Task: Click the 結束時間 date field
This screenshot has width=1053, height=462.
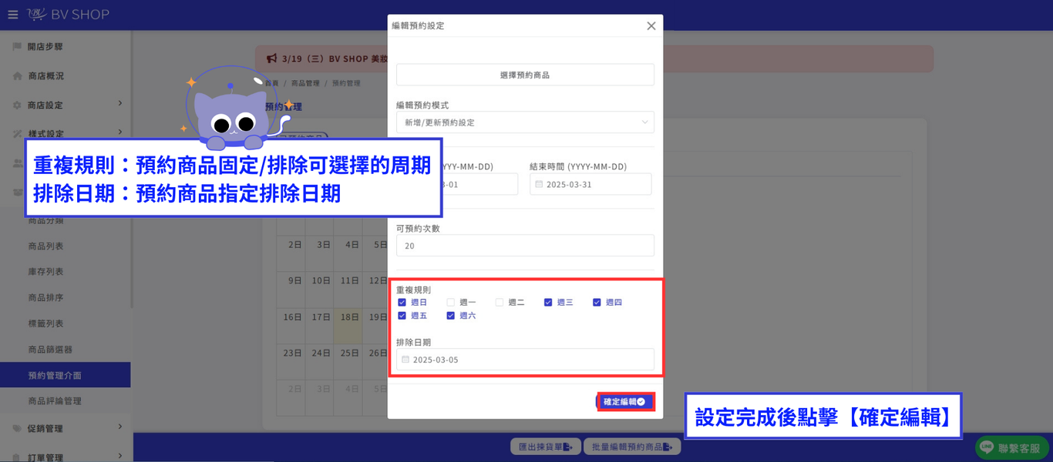Action: click(590, 184)
